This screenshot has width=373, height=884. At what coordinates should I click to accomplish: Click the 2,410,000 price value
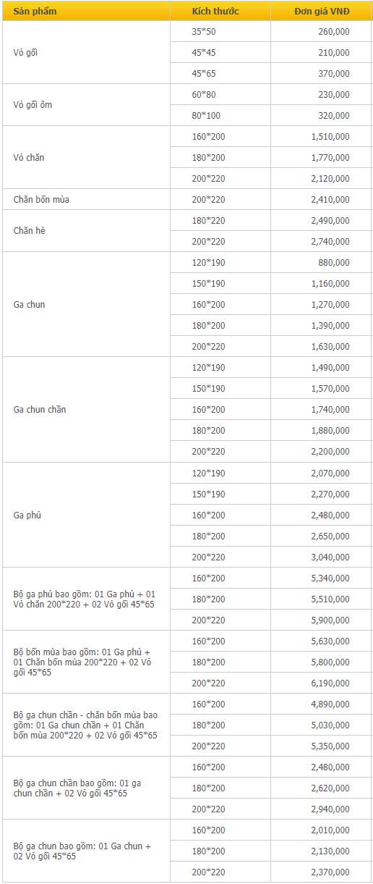[x=331, y=199]
